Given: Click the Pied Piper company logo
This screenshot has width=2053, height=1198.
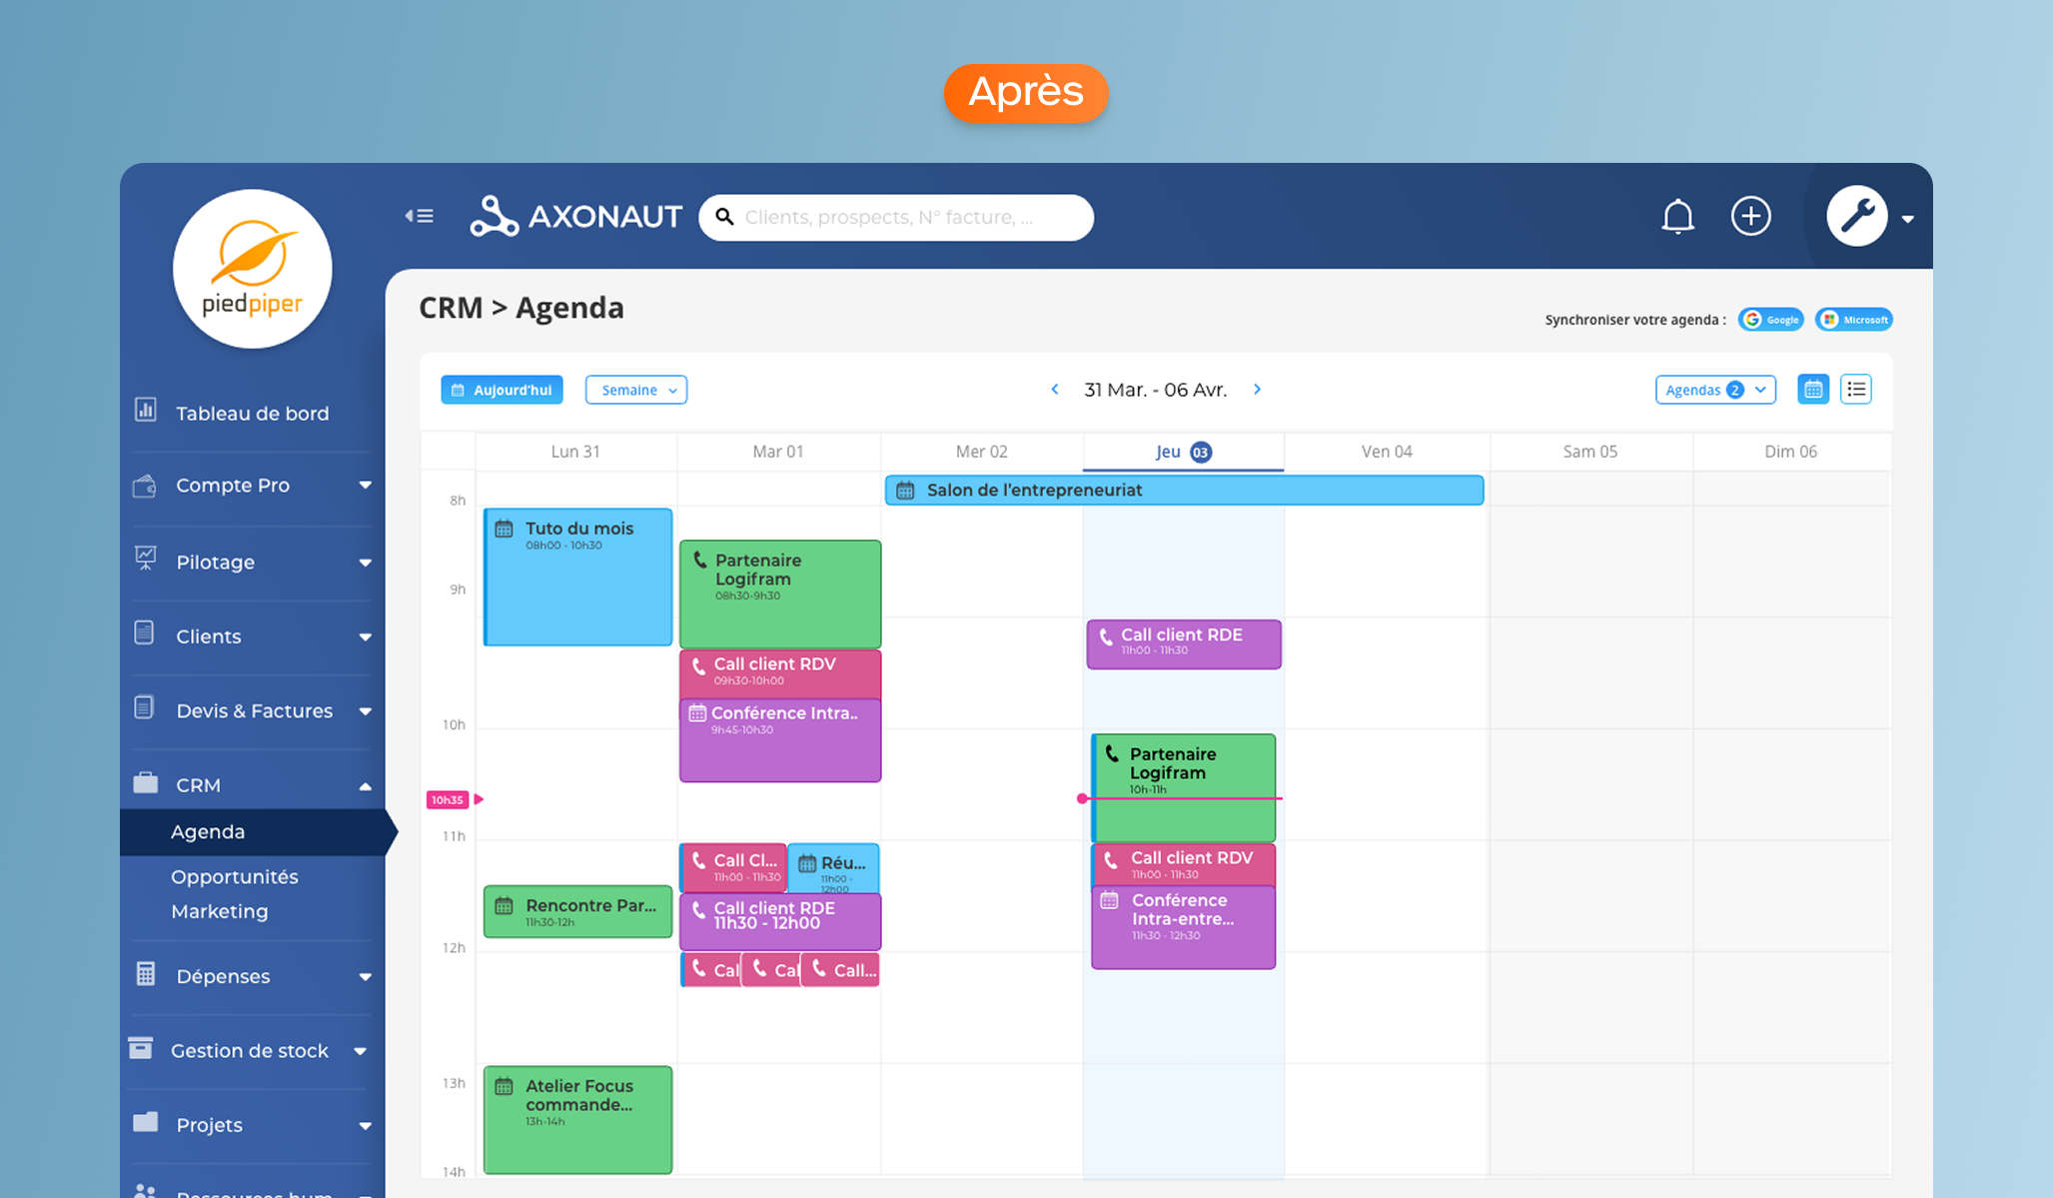Looking at the screenshot, I should click(252, 269).
